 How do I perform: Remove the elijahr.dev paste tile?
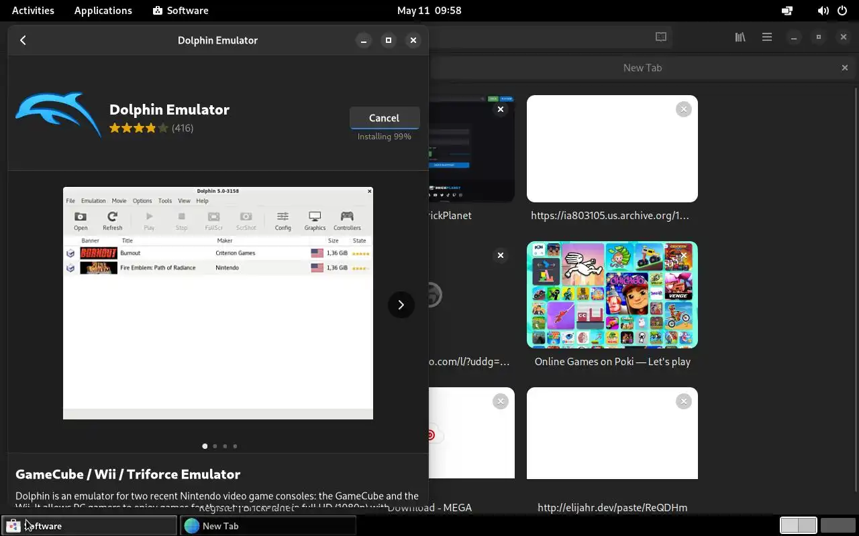tap(683, 401)
